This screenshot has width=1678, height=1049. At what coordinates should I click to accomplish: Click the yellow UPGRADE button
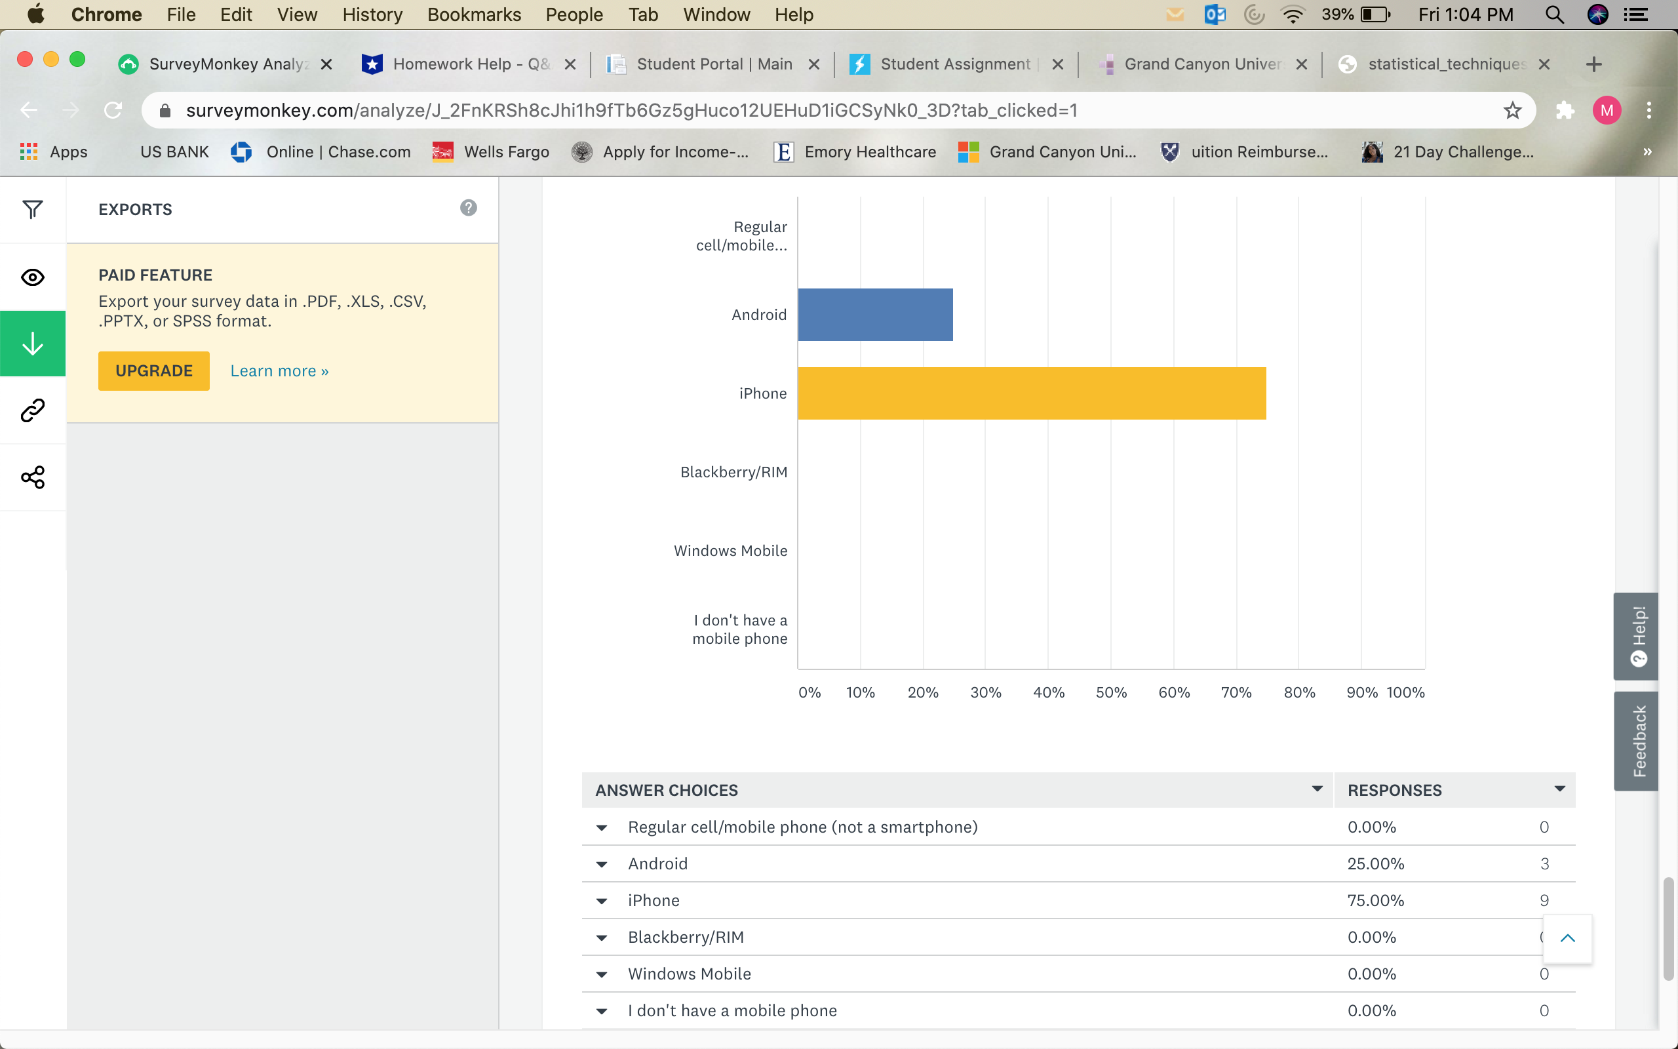[x=153, y=371]
